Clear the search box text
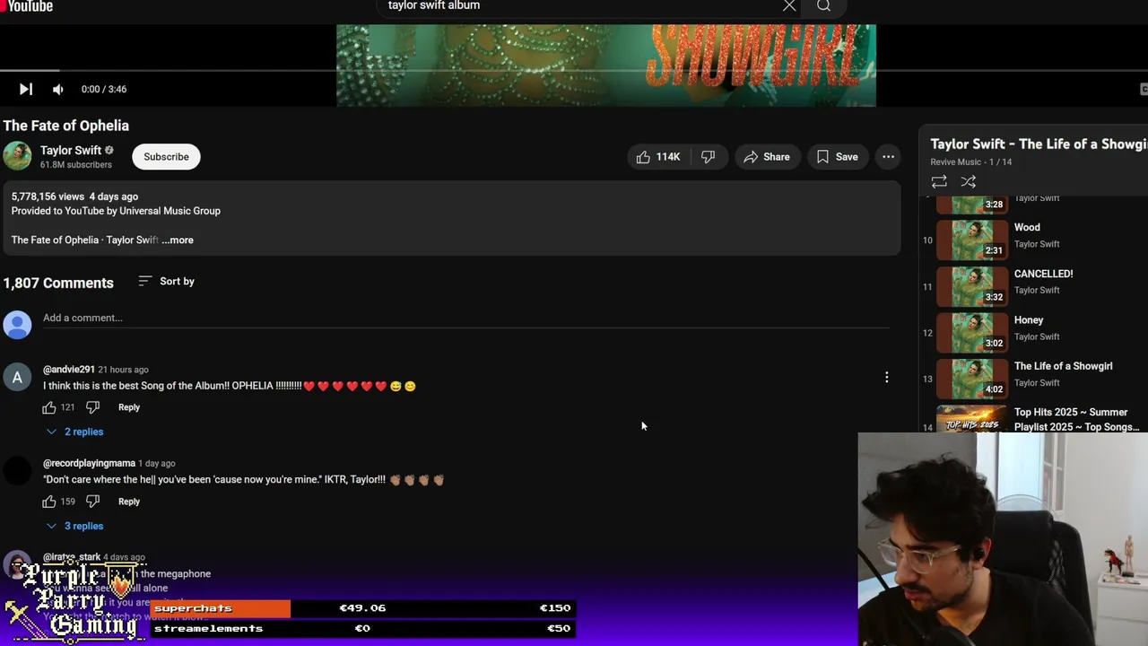 789,6
